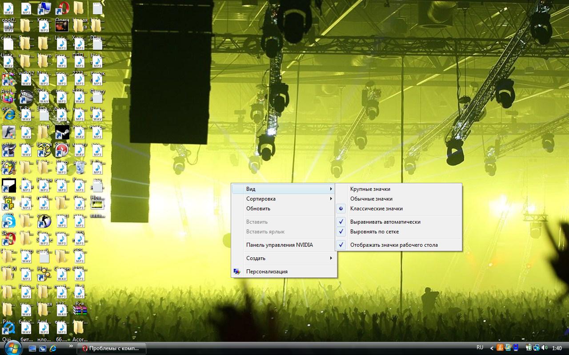Click the Show Desktop quick launch icon

point(32,348)
